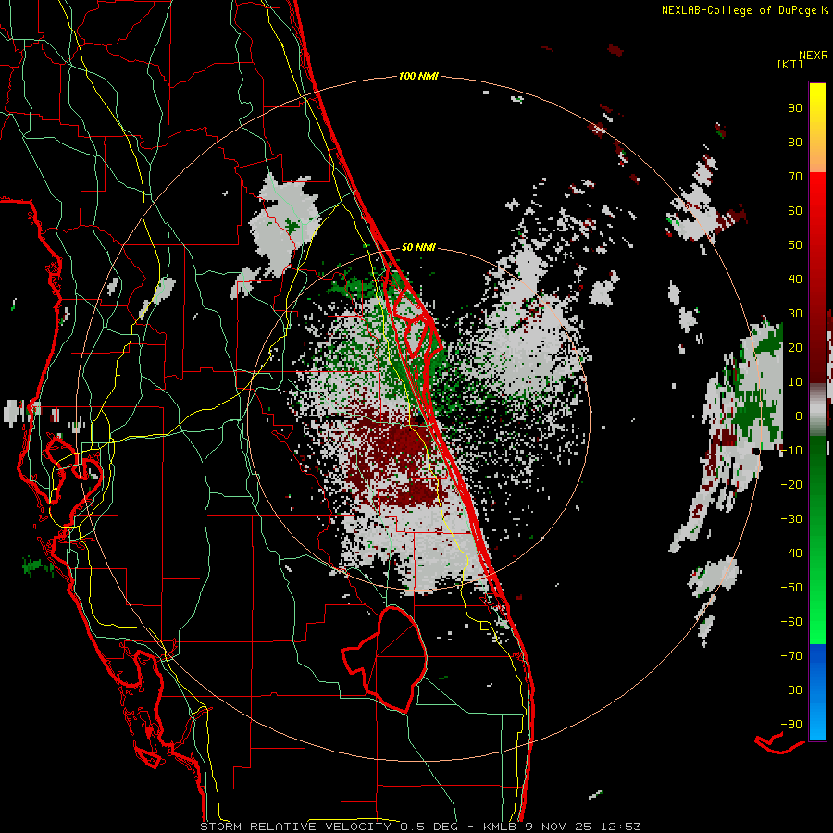The height and width of the screenshot is (833, 833).
Task: Click the 9 NOV 25 date text
Action: 558,827
